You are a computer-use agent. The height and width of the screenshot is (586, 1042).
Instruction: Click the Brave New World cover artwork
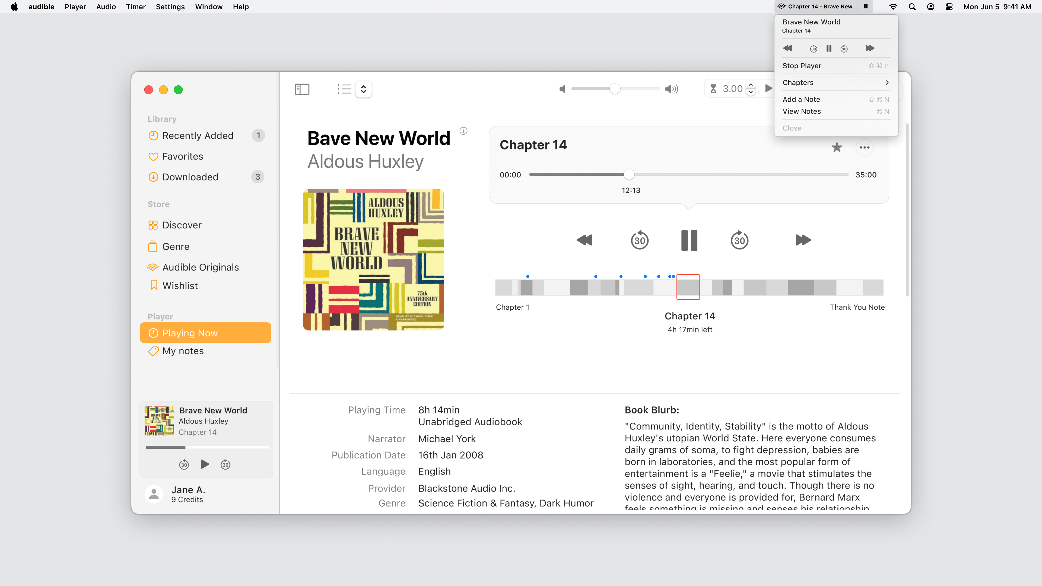[373, 260]
